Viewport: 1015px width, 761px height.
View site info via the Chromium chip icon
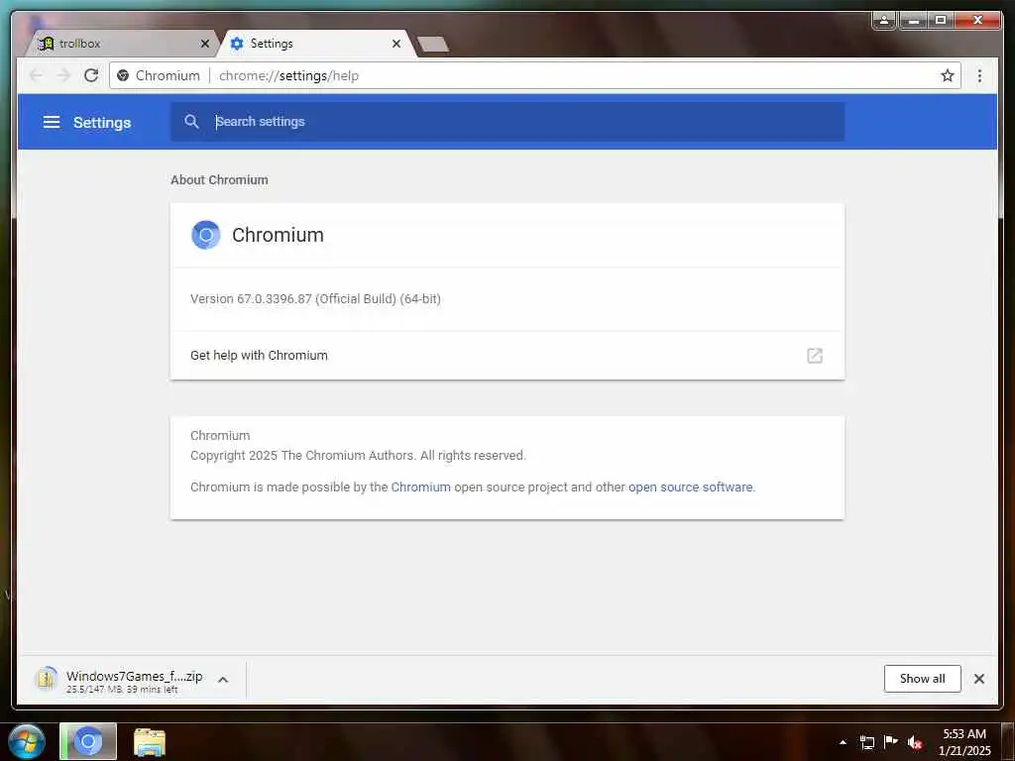[x=123, y=75]
